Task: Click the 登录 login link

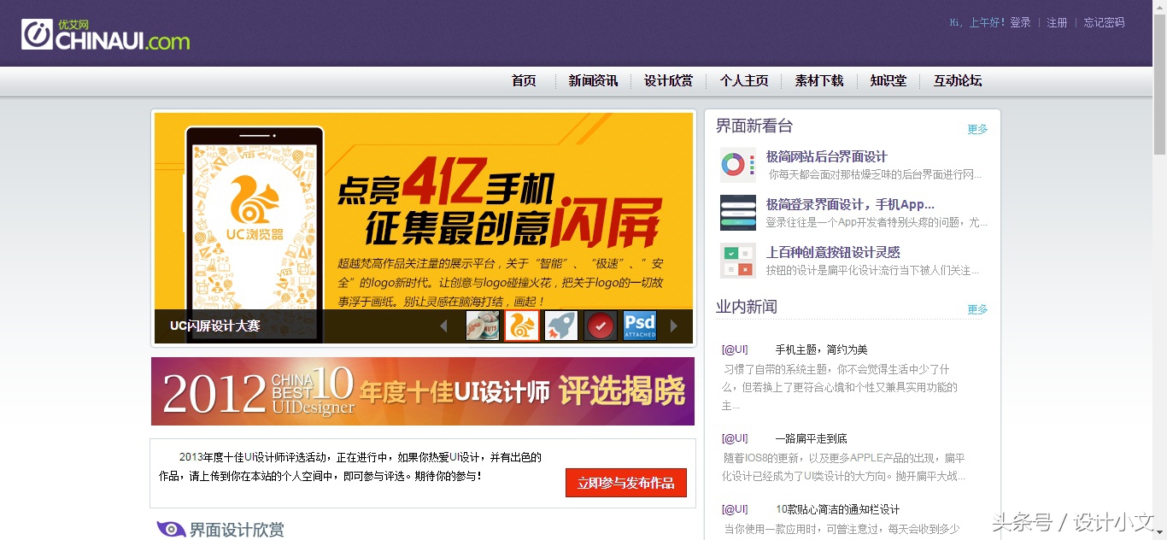Action: (x=1021, y=22)
